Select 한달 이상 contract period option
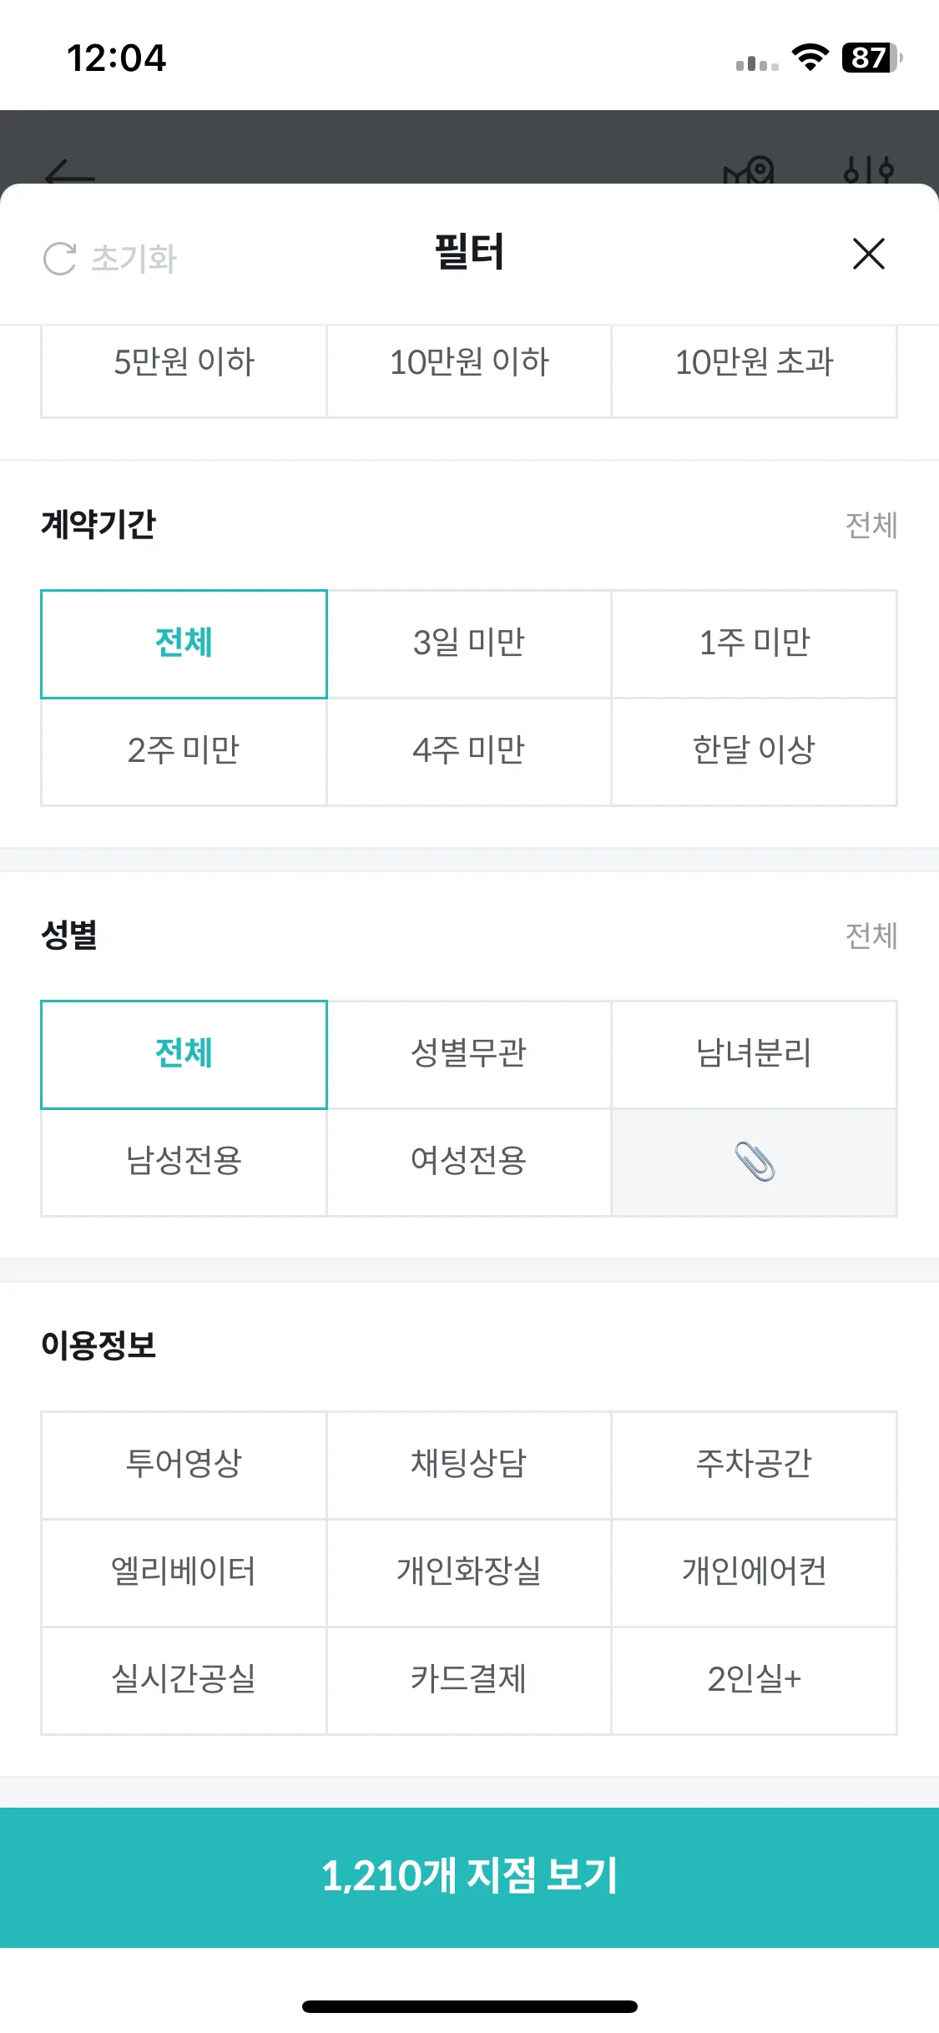This screenshot has height=2033, width=939. (755, 751)
